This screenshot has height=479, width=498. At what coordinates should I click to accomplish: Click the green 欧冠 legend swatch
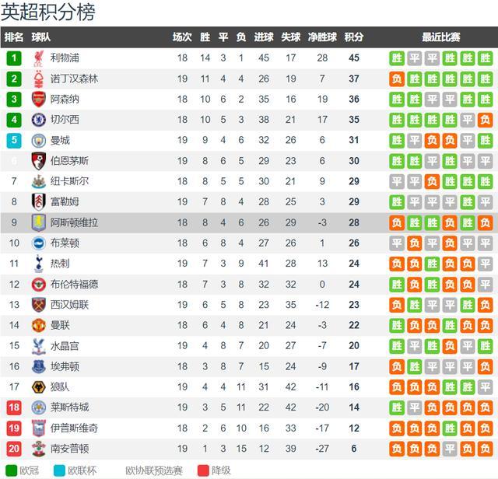click(x=12, y=470)
